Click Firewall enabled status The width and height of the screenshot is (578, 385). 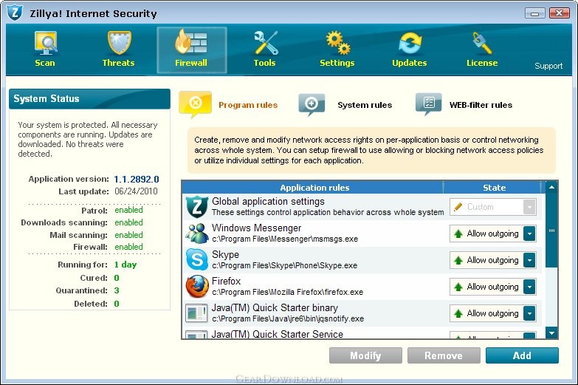click(128, 247)
